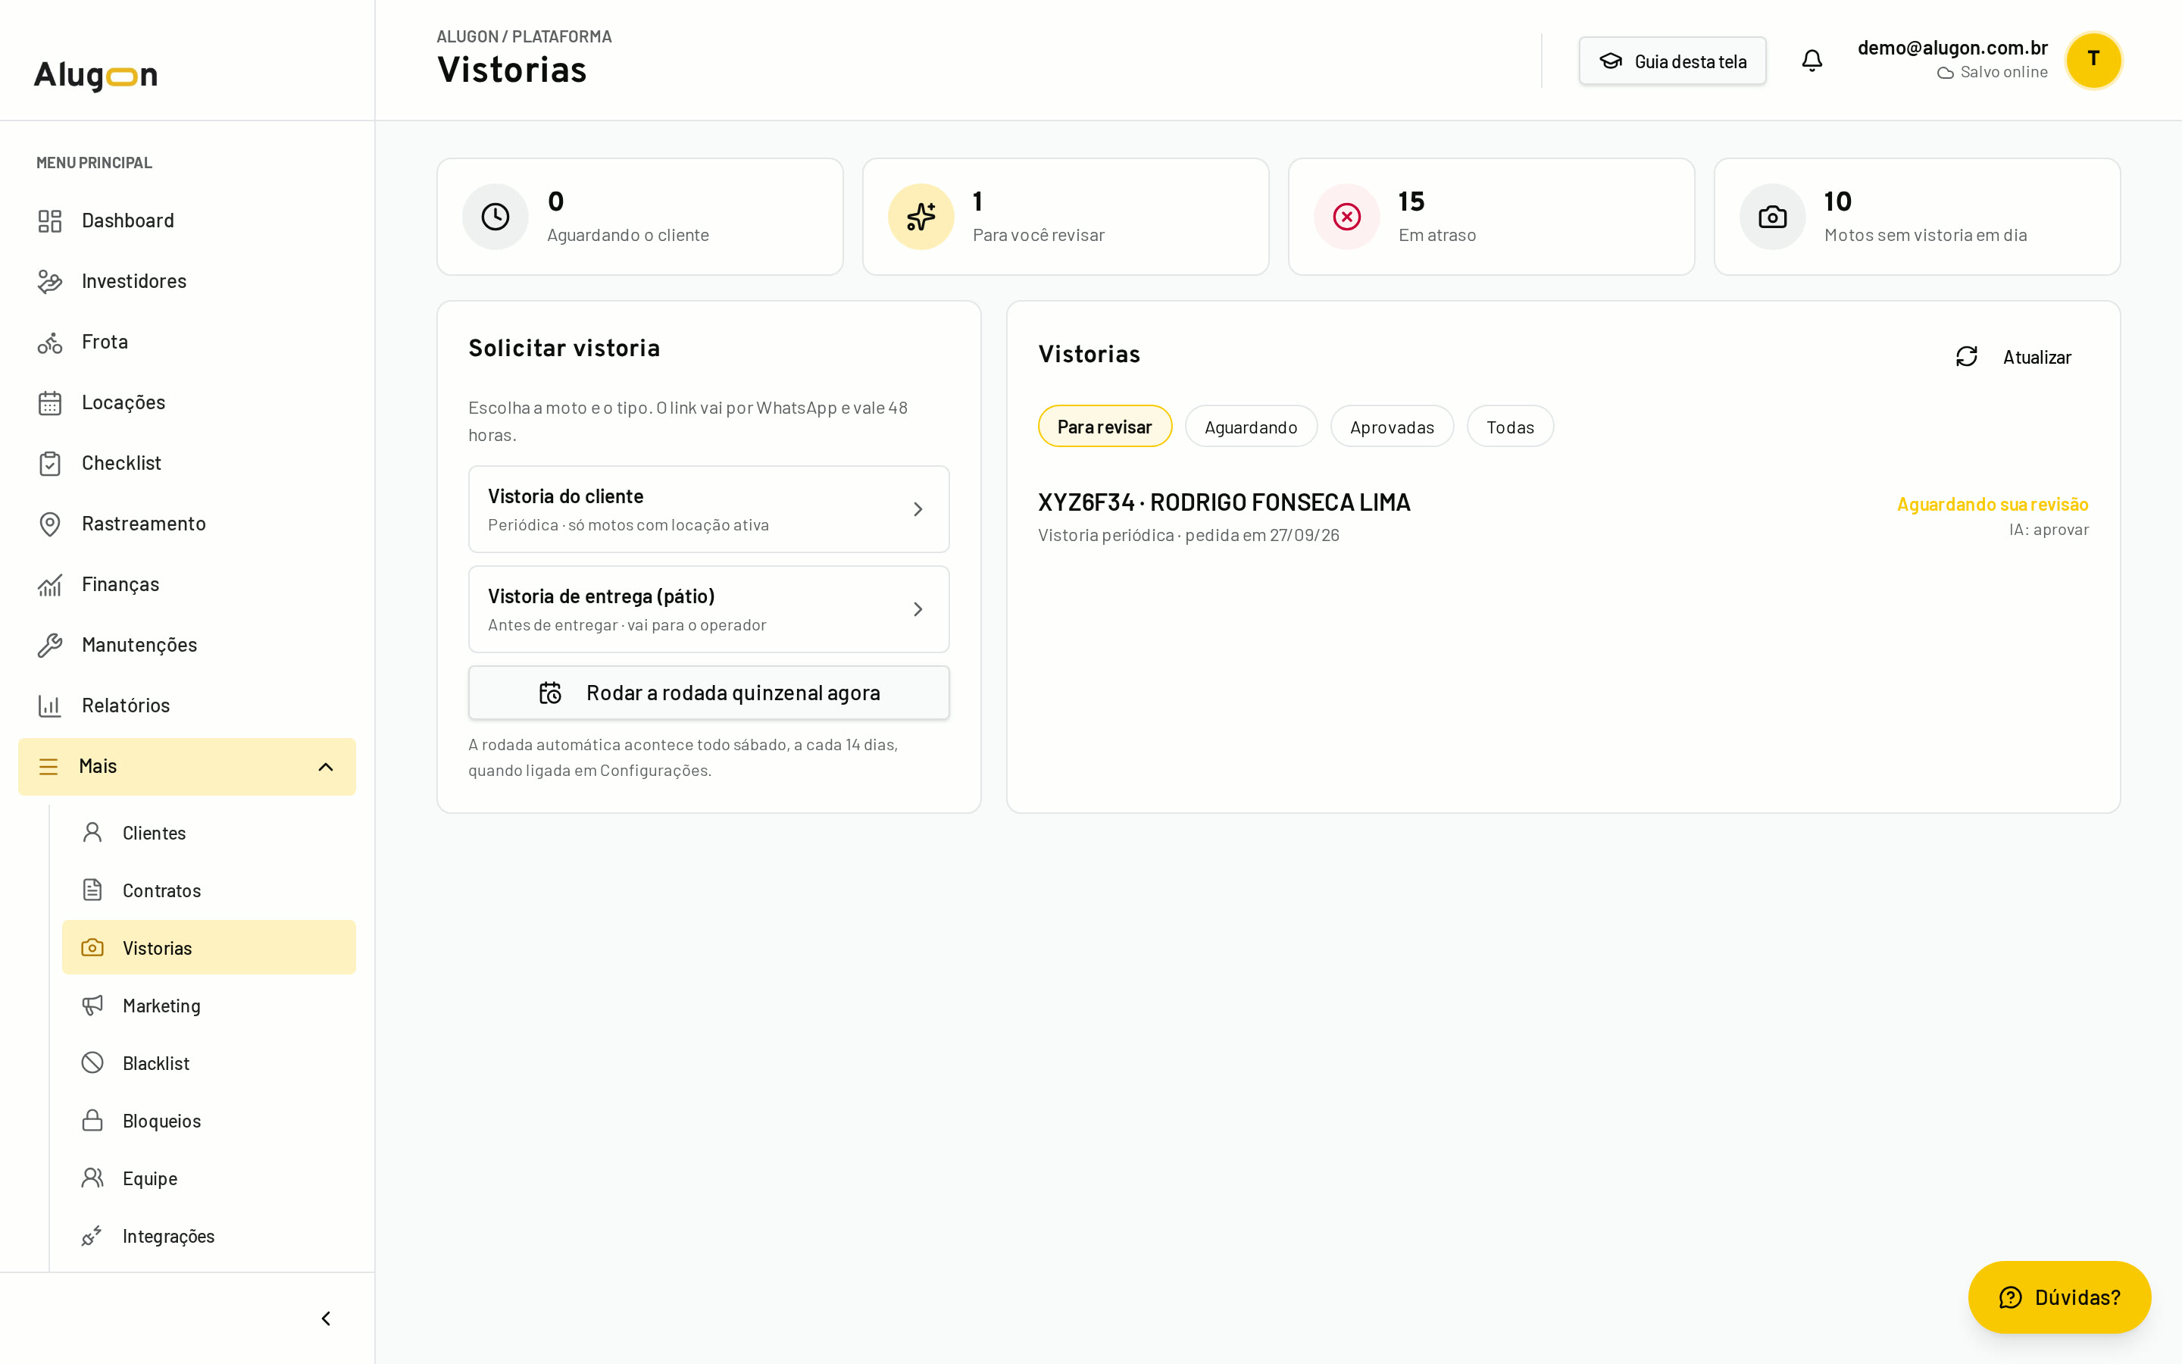Open Guia desta tela button
Screen dimensions: 2182x1364
[x=1671, y=61]
